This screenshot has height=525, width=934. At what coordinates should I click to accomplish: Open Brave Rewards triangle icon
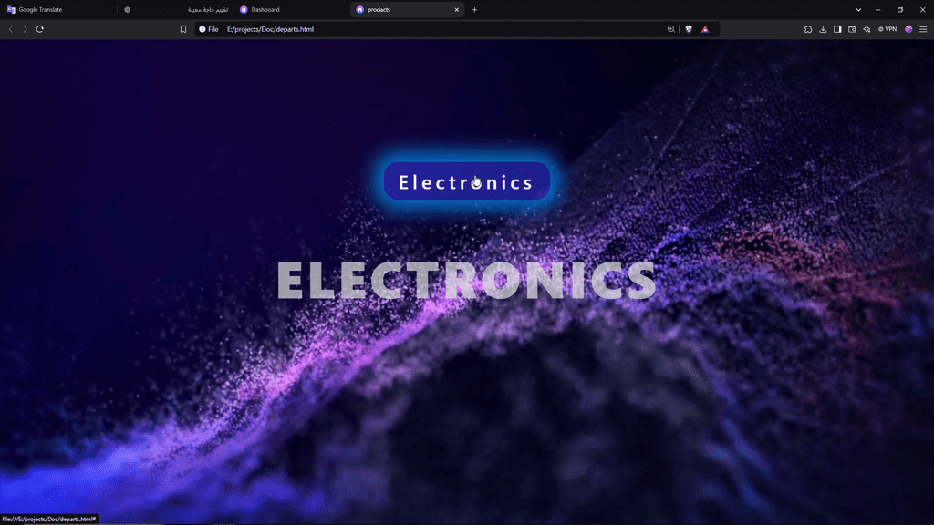pos(705,29)
